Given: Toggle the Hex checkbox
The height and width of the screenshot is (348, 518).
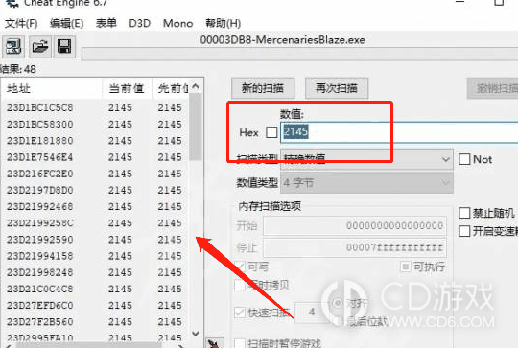Looking at the screenshot, I should (271, 132).
